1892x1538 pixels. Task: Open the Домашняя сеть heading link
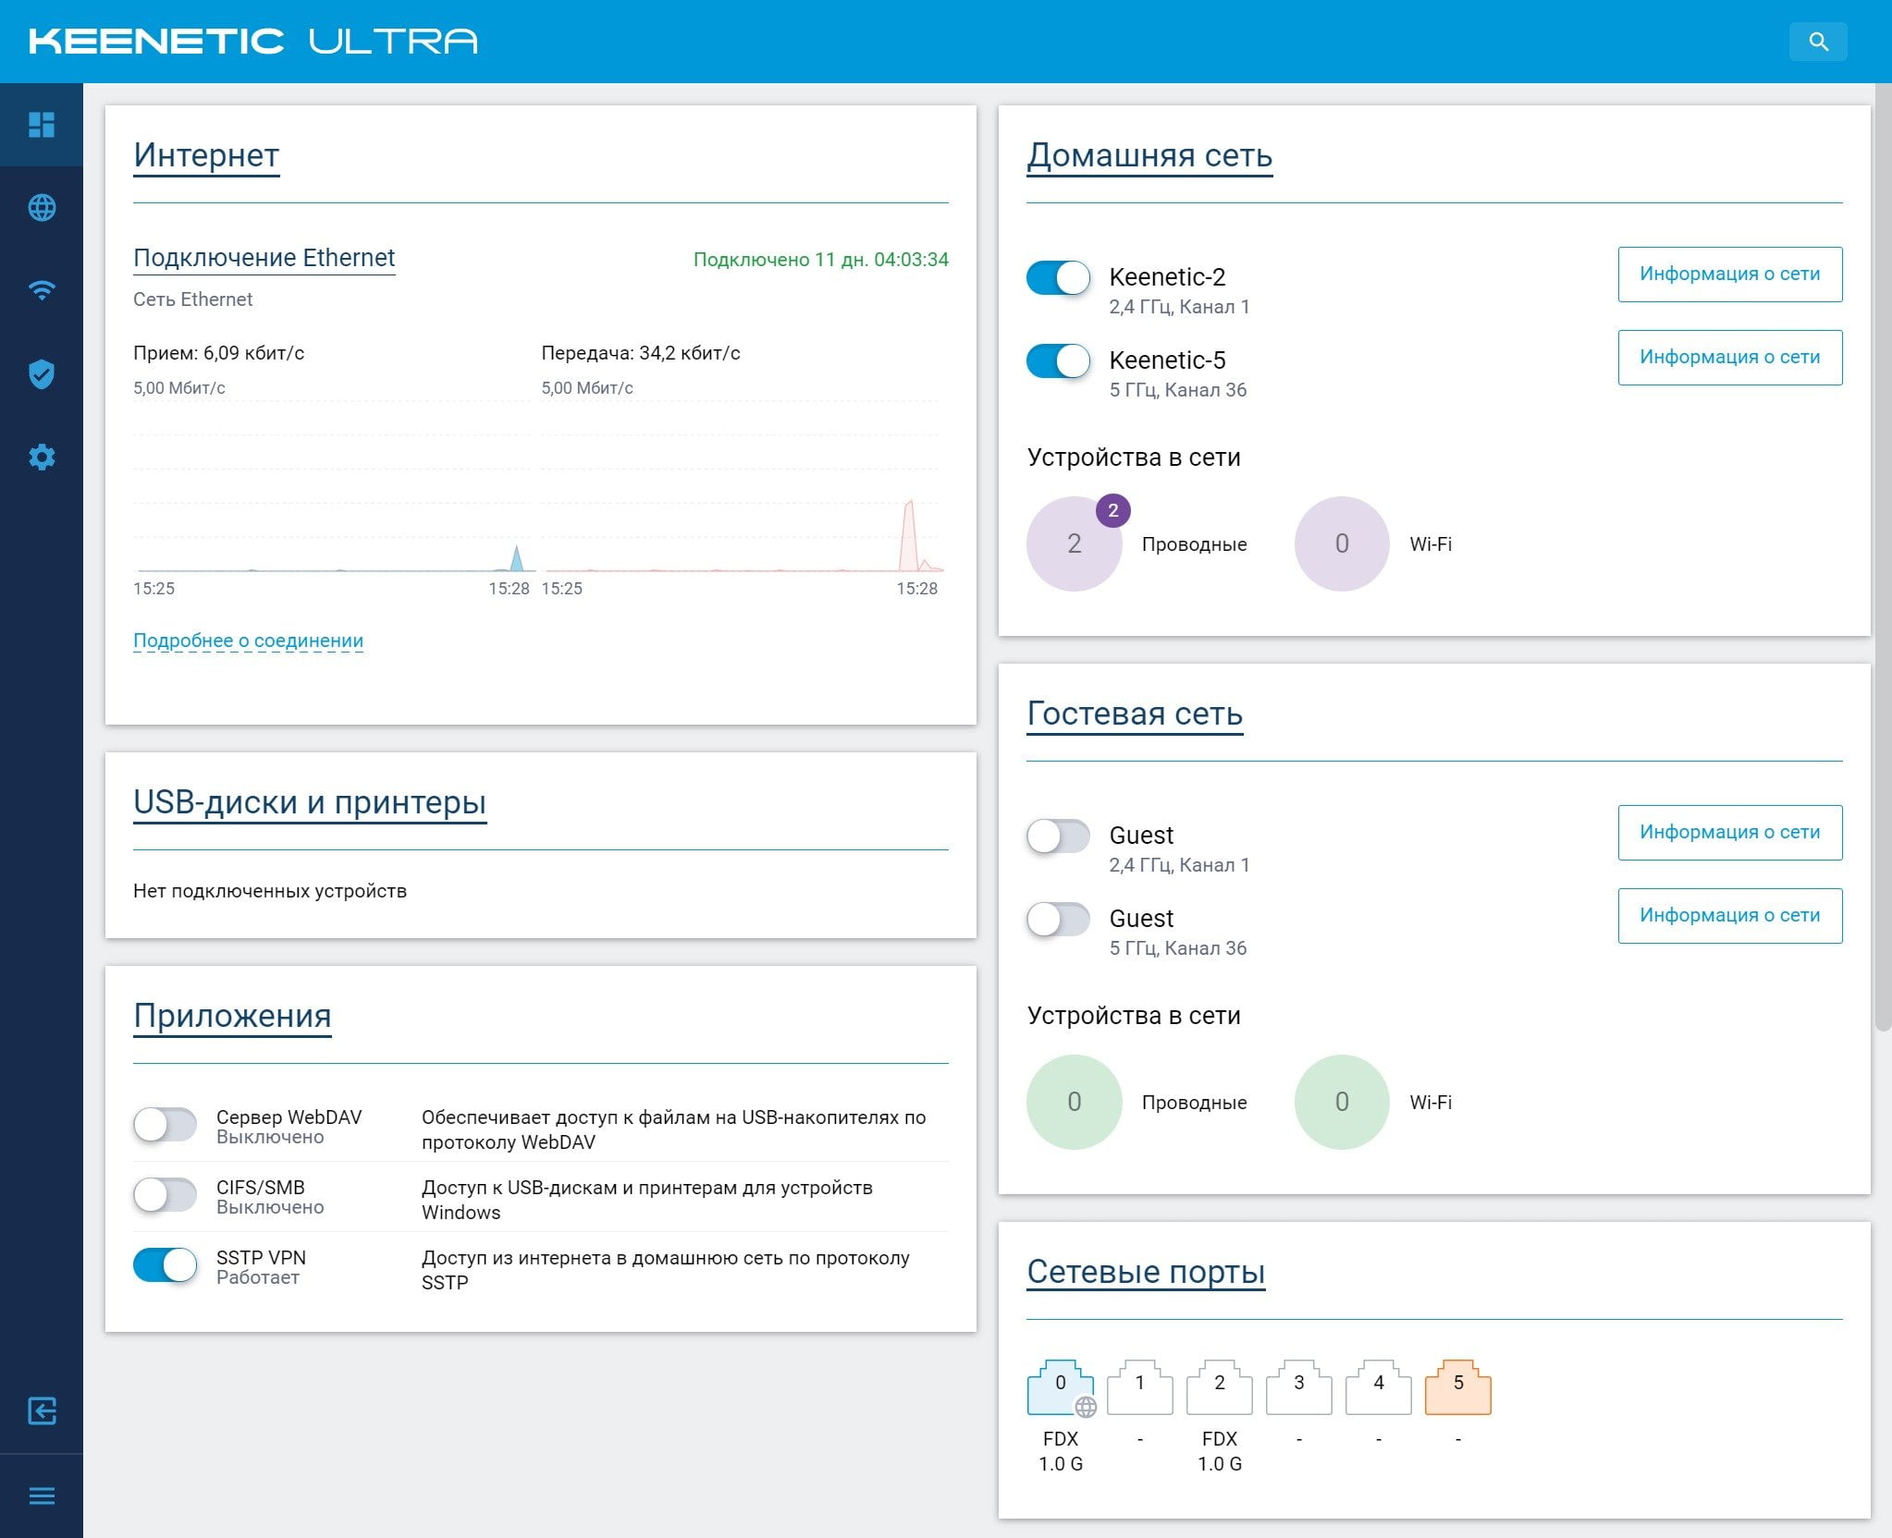(x=1149, y=155)
